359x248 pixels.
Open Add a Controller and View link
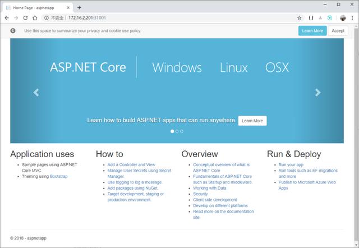(x=131, y=164)
